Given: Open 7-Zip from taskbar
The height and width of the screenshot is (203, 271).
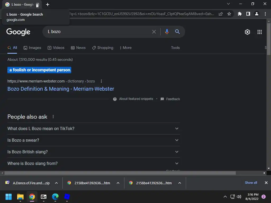Looking at the screenshot, I should point(44,197).
